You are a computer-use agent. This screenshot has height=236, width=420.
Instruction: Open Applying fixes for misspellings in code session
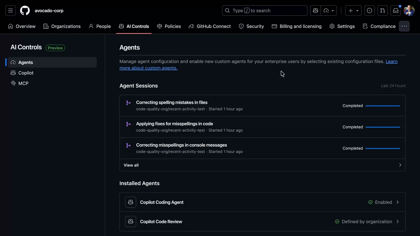(x=175, y=124)
